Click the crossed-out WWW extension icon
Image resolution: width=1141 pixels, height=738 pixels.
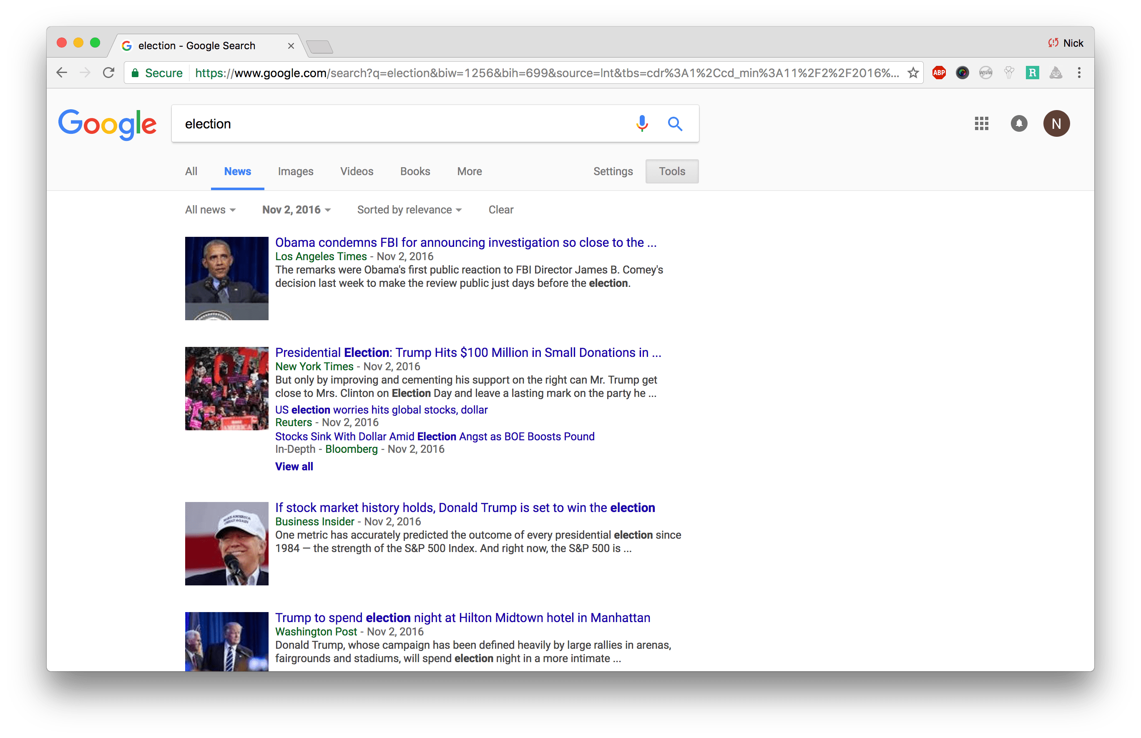986,73
